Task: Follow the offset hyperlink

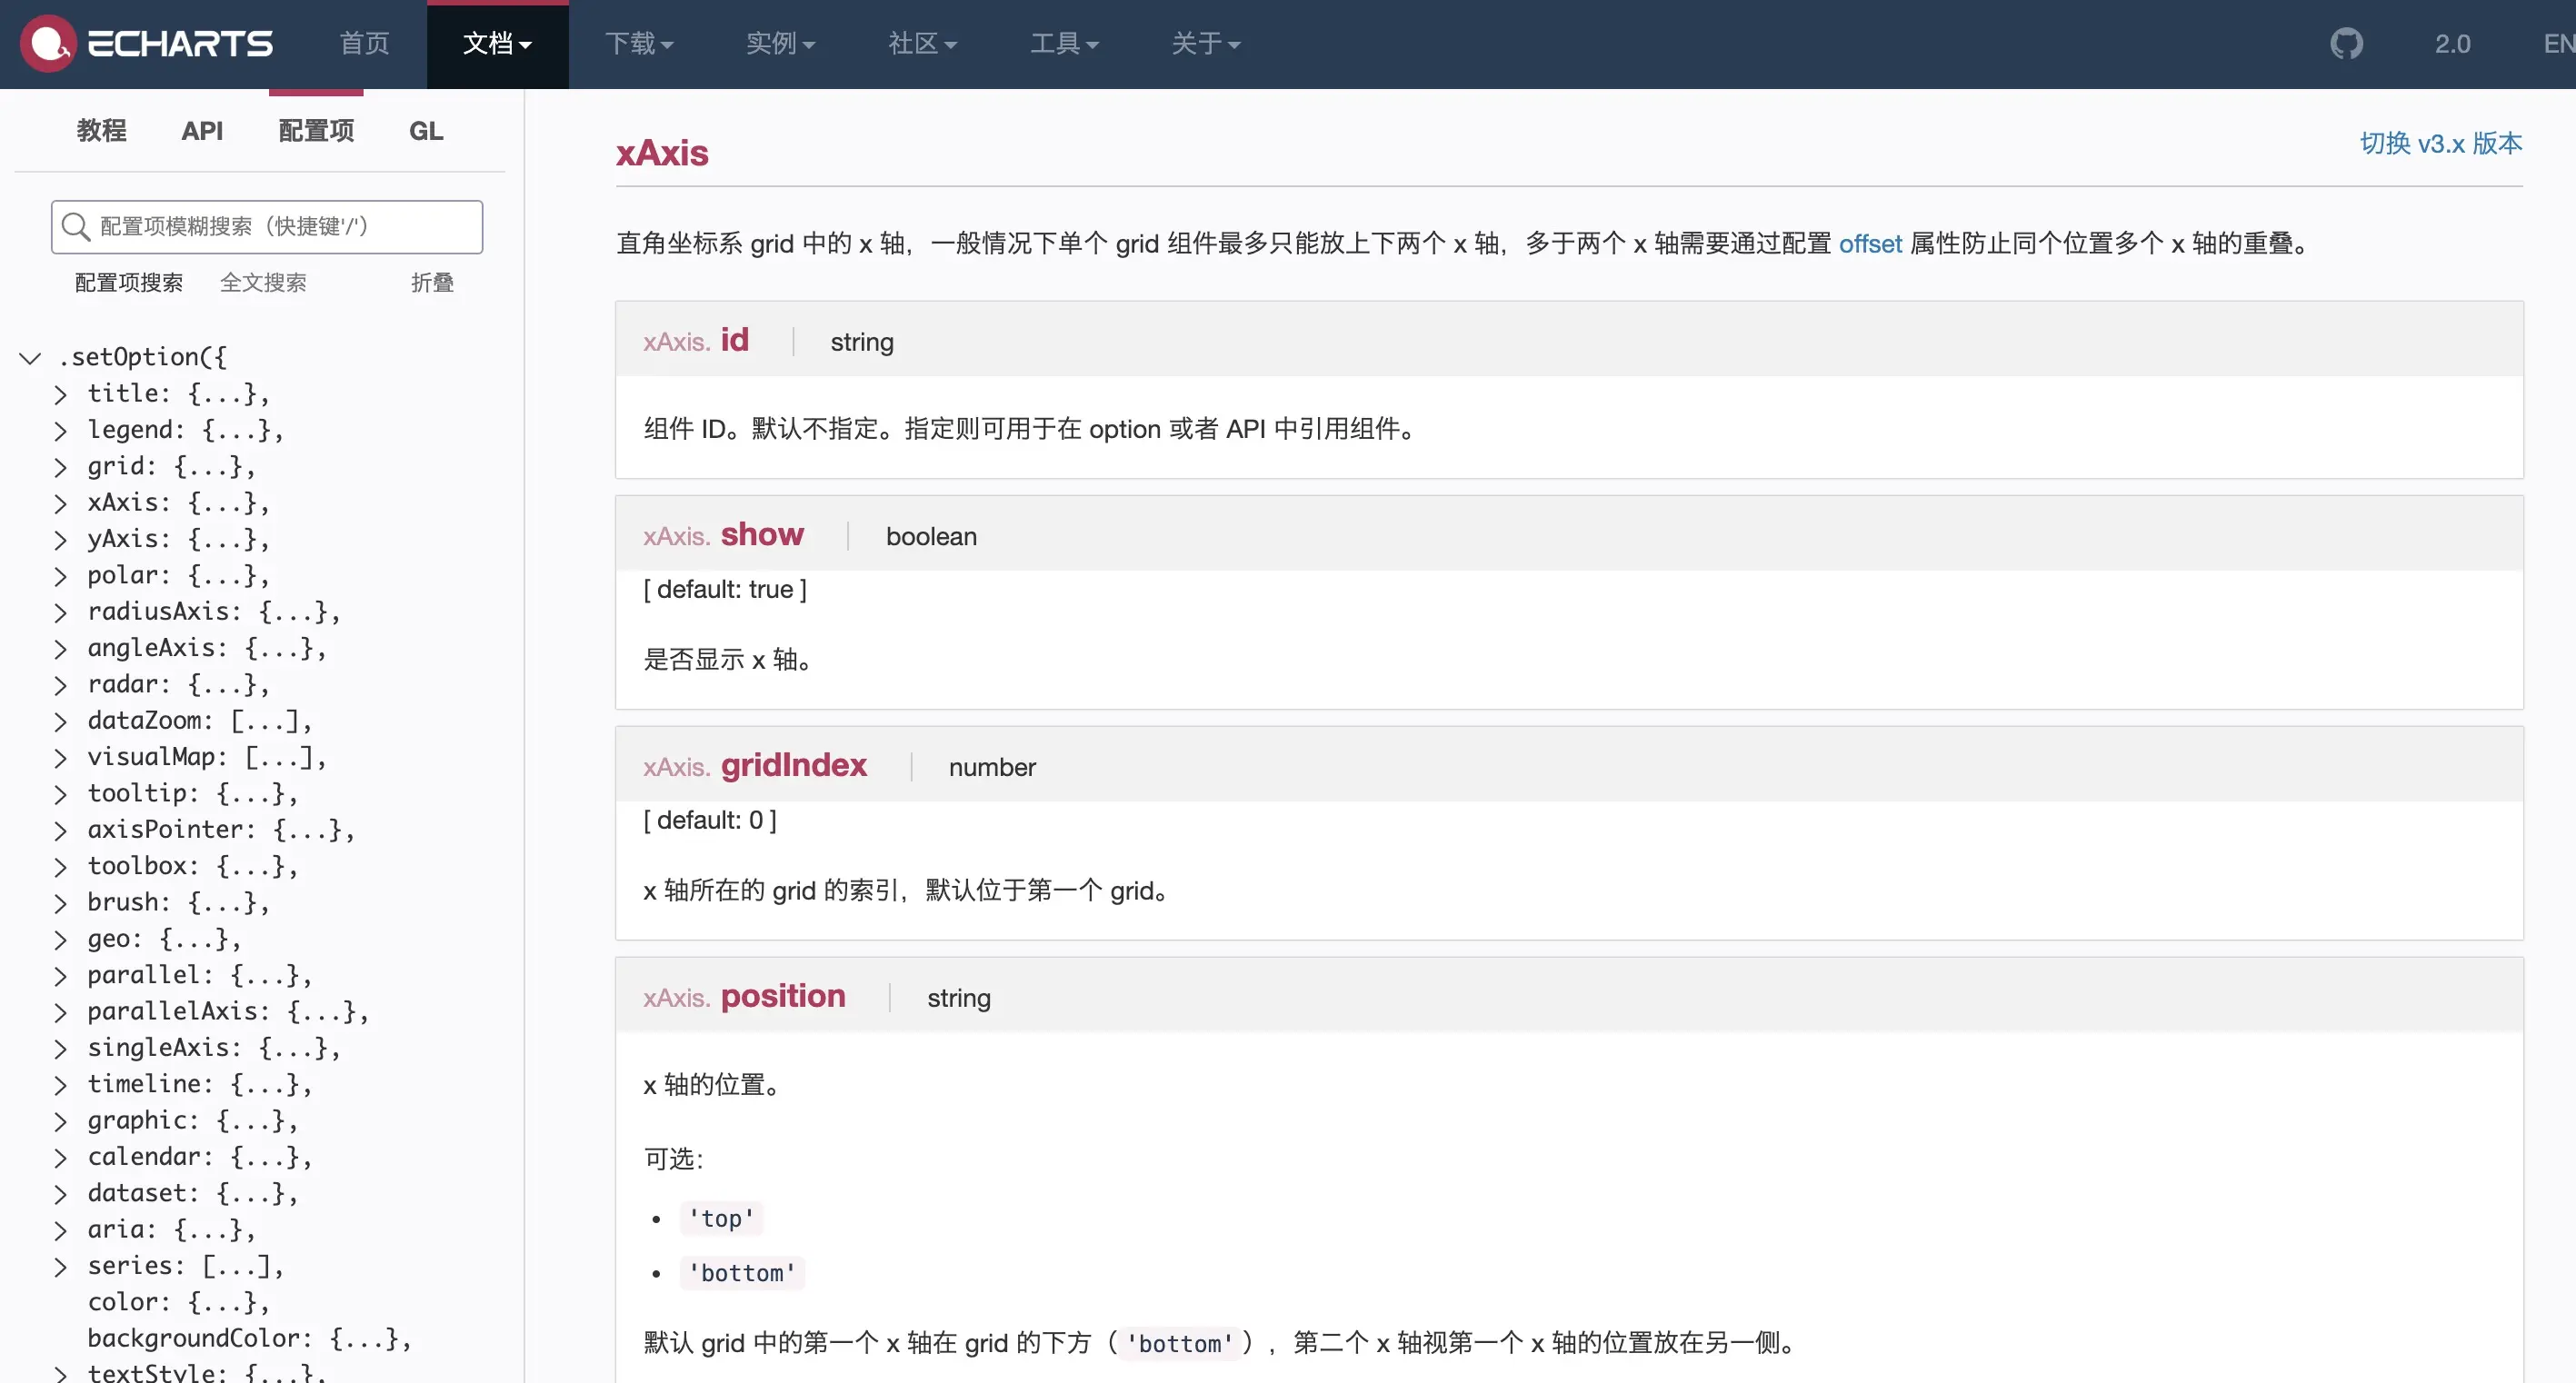Action: coord(1869,244)
